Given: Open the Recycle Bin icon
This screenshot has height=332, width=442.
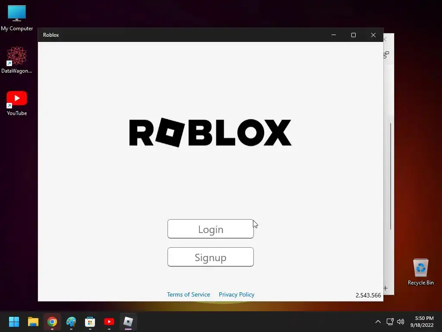Looking at the screenshot, I should pos(420,272).
